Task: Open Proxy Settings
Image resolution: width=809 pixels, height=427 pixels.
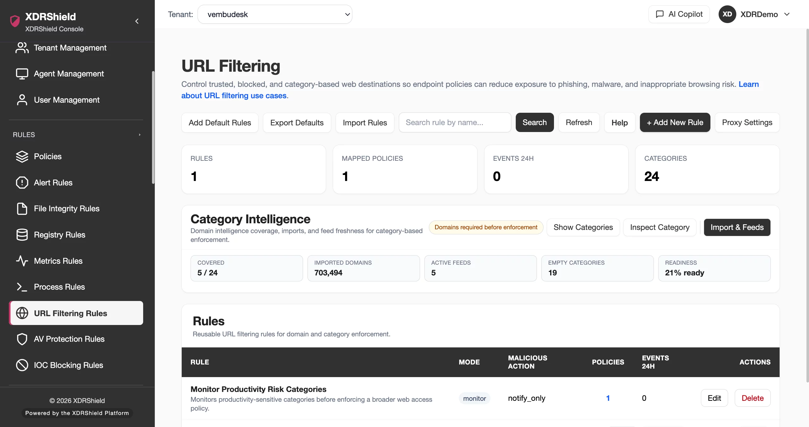Action: click(x=747, y=123)
